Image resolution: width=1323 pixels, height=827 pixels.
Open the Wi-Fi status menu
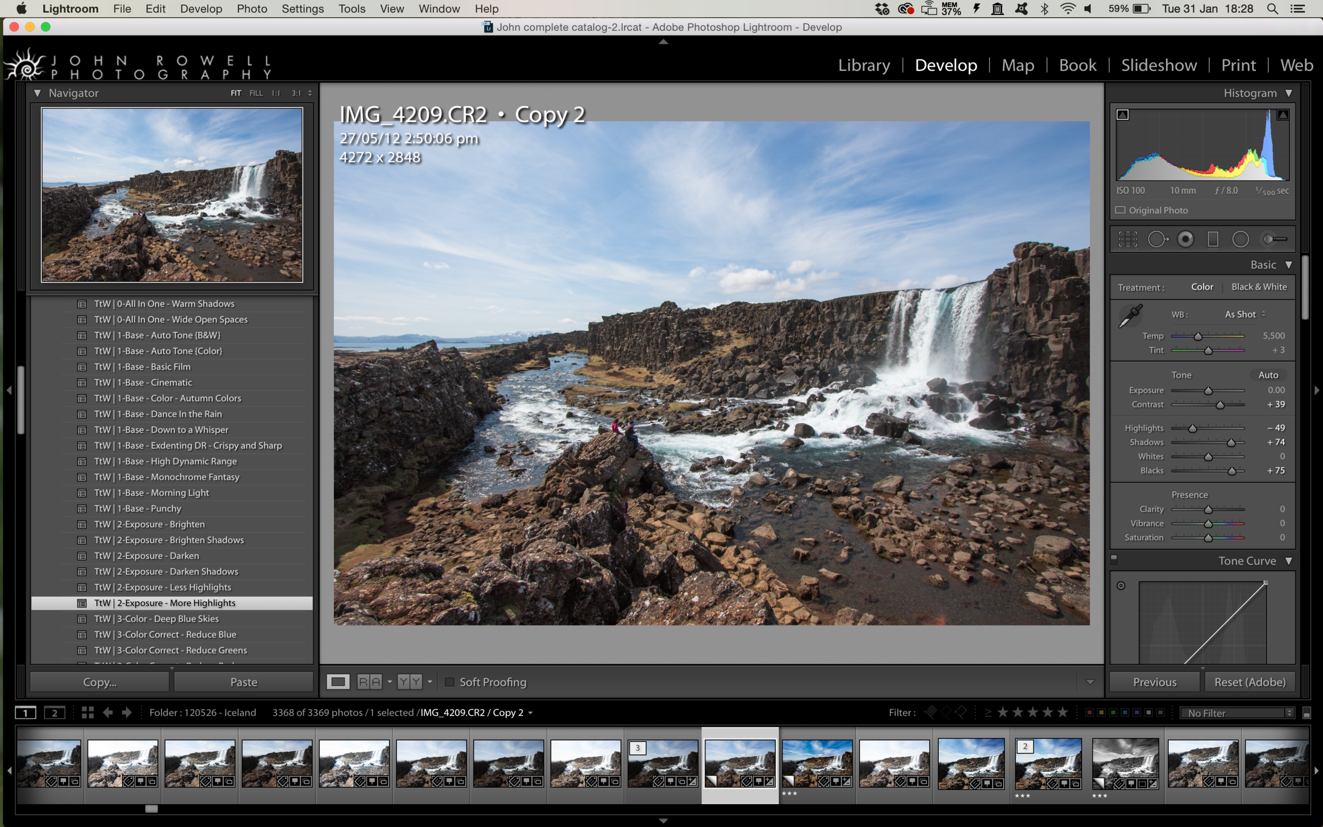pyautogui.click(x=1067, y=9)
